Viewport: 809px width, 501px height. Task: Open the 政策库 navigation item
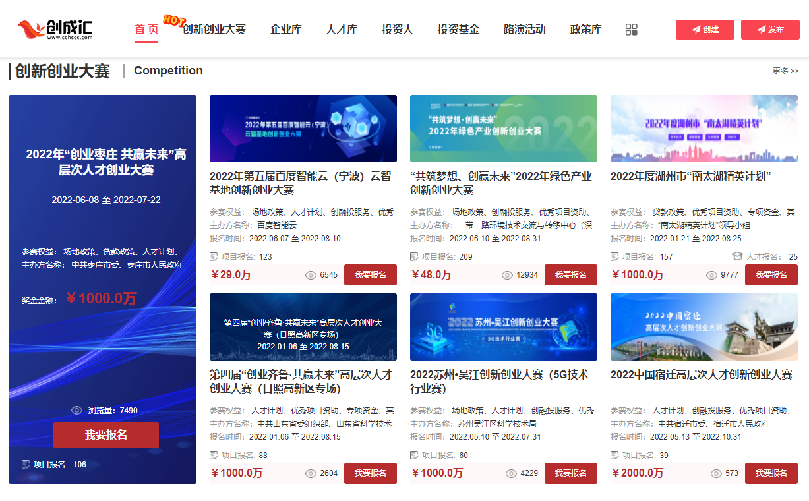(x=585, y=30)
